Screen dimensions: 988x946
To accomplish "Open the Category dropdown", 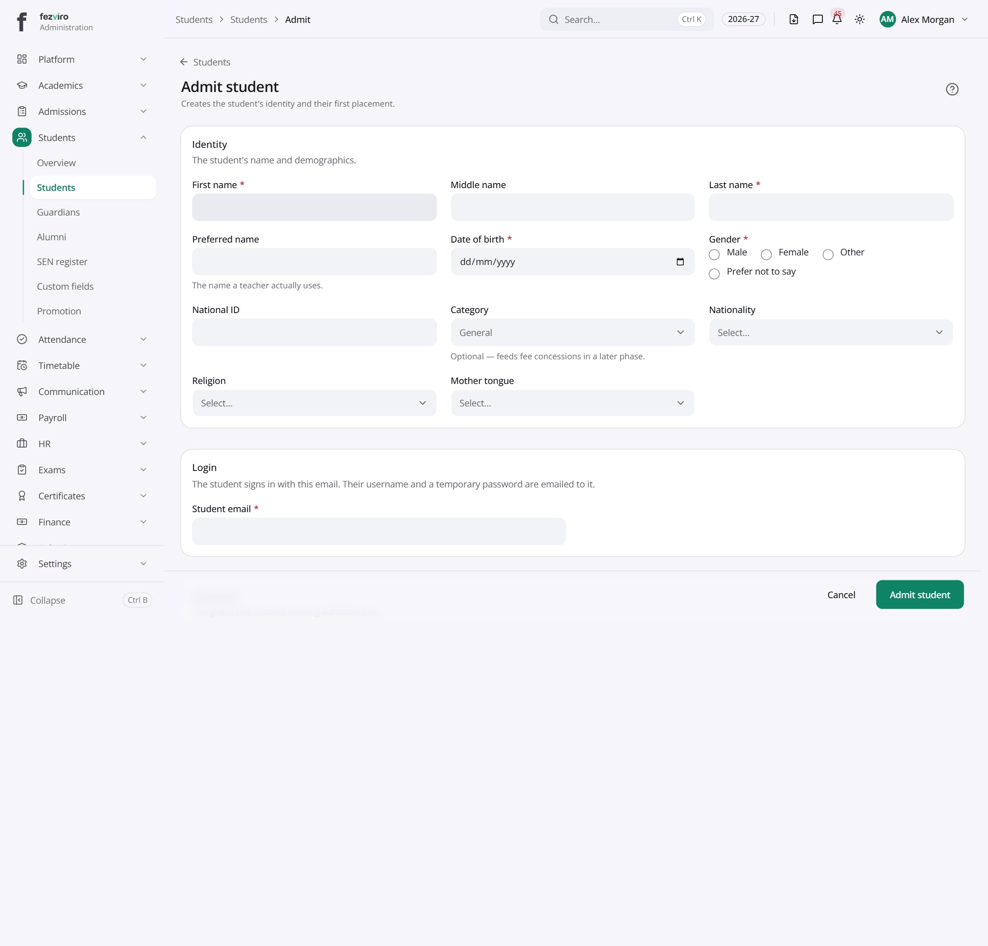I will coord(572,332).
